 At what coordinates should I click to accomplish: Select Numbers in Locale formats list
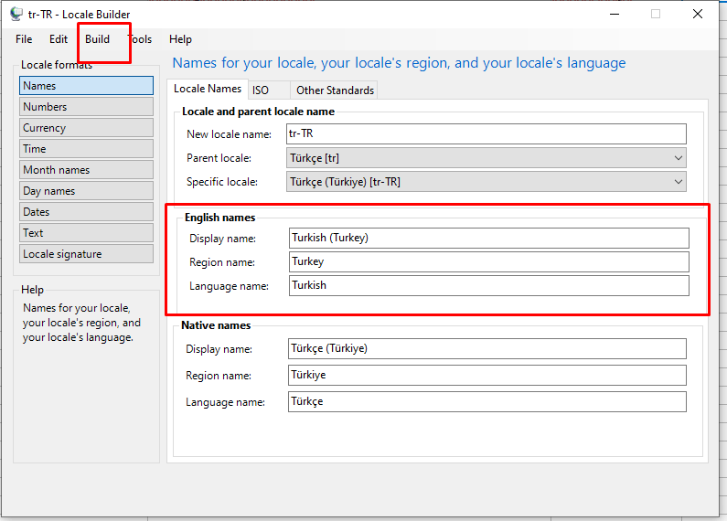tap(86, 107)
